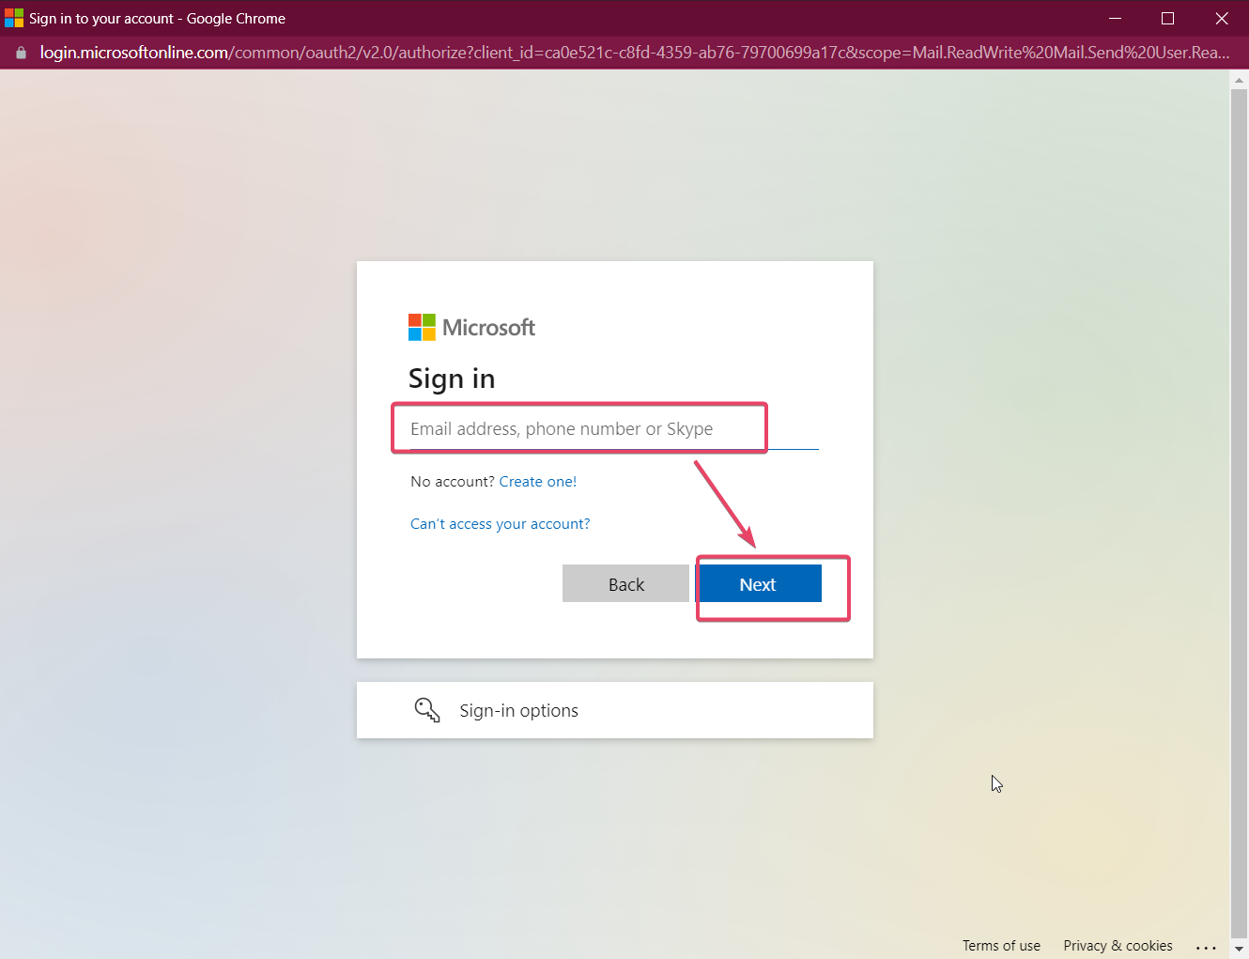The image size is (1249, 959).
Task: Open the Create one! link
Action: coord(538,482)
